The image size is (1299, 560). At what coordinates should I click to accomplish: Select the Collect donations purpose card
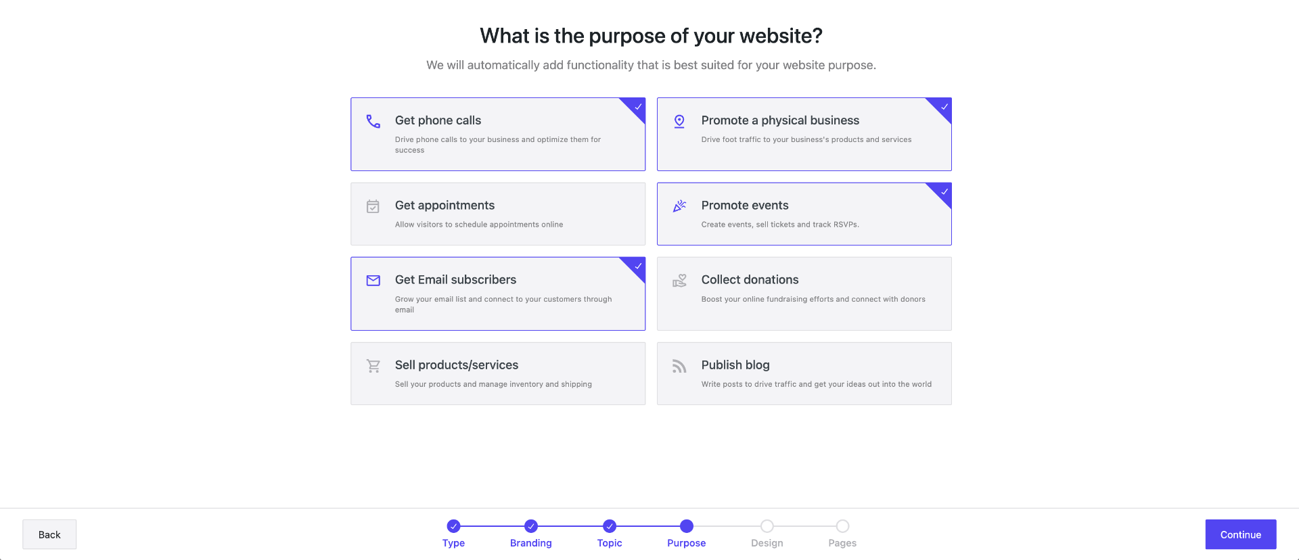[804, 294]
